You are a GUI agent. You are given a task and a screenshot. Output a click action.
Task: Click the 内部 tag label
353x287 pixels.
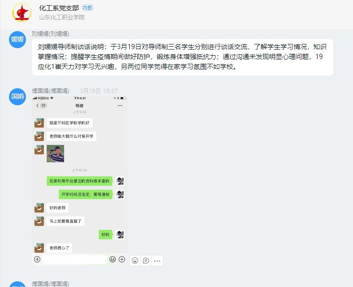(87, 8)
